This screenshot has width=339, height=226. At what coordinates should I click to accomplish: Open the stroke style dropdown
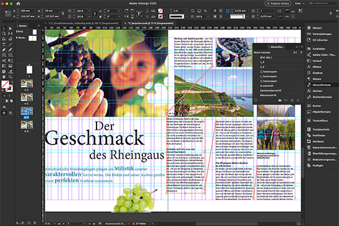coord(185,16)
